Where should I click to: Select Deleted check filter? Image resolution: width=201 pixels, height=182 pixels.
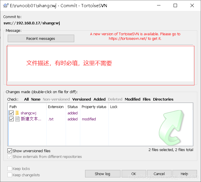(115, 99)
